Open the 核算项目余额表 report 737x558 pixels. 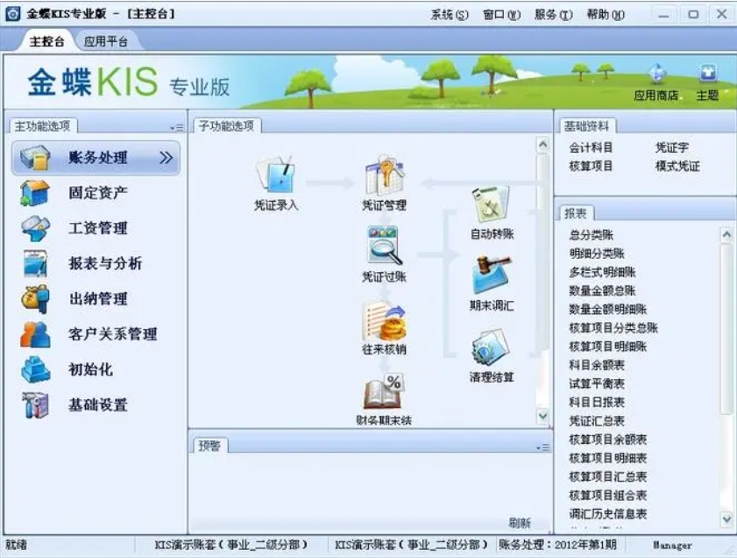(x=608, y=440)
